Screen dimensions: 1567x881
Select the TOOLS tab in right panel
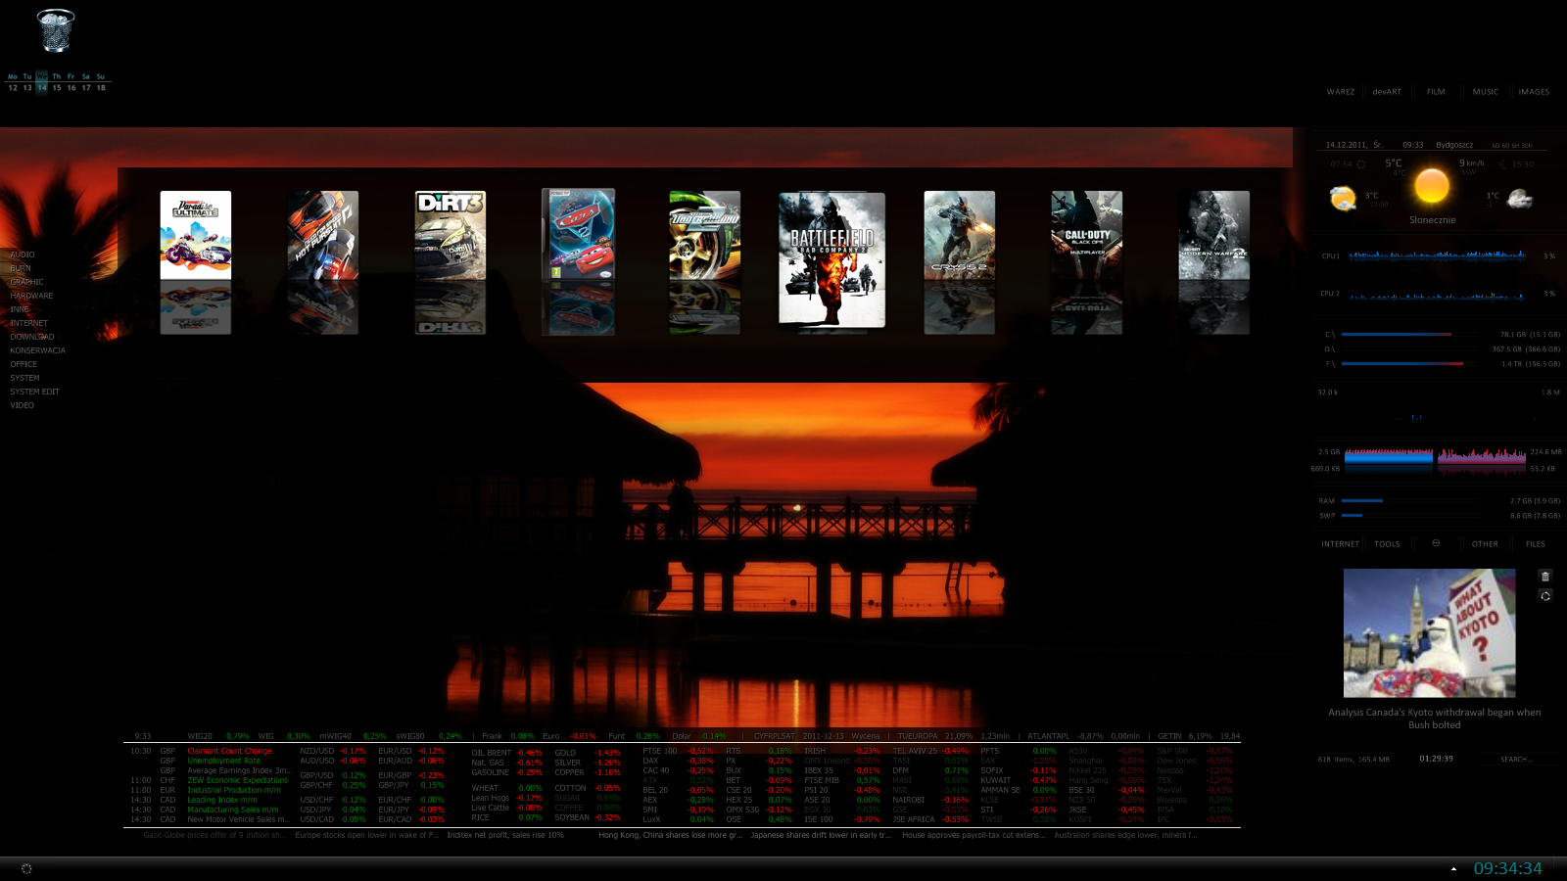[x=1387, y=544]
